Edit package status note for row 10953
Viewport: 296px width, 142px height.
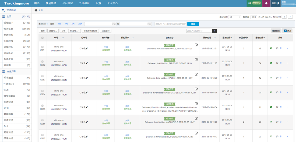pyautogui.click(x=196, y=74)
